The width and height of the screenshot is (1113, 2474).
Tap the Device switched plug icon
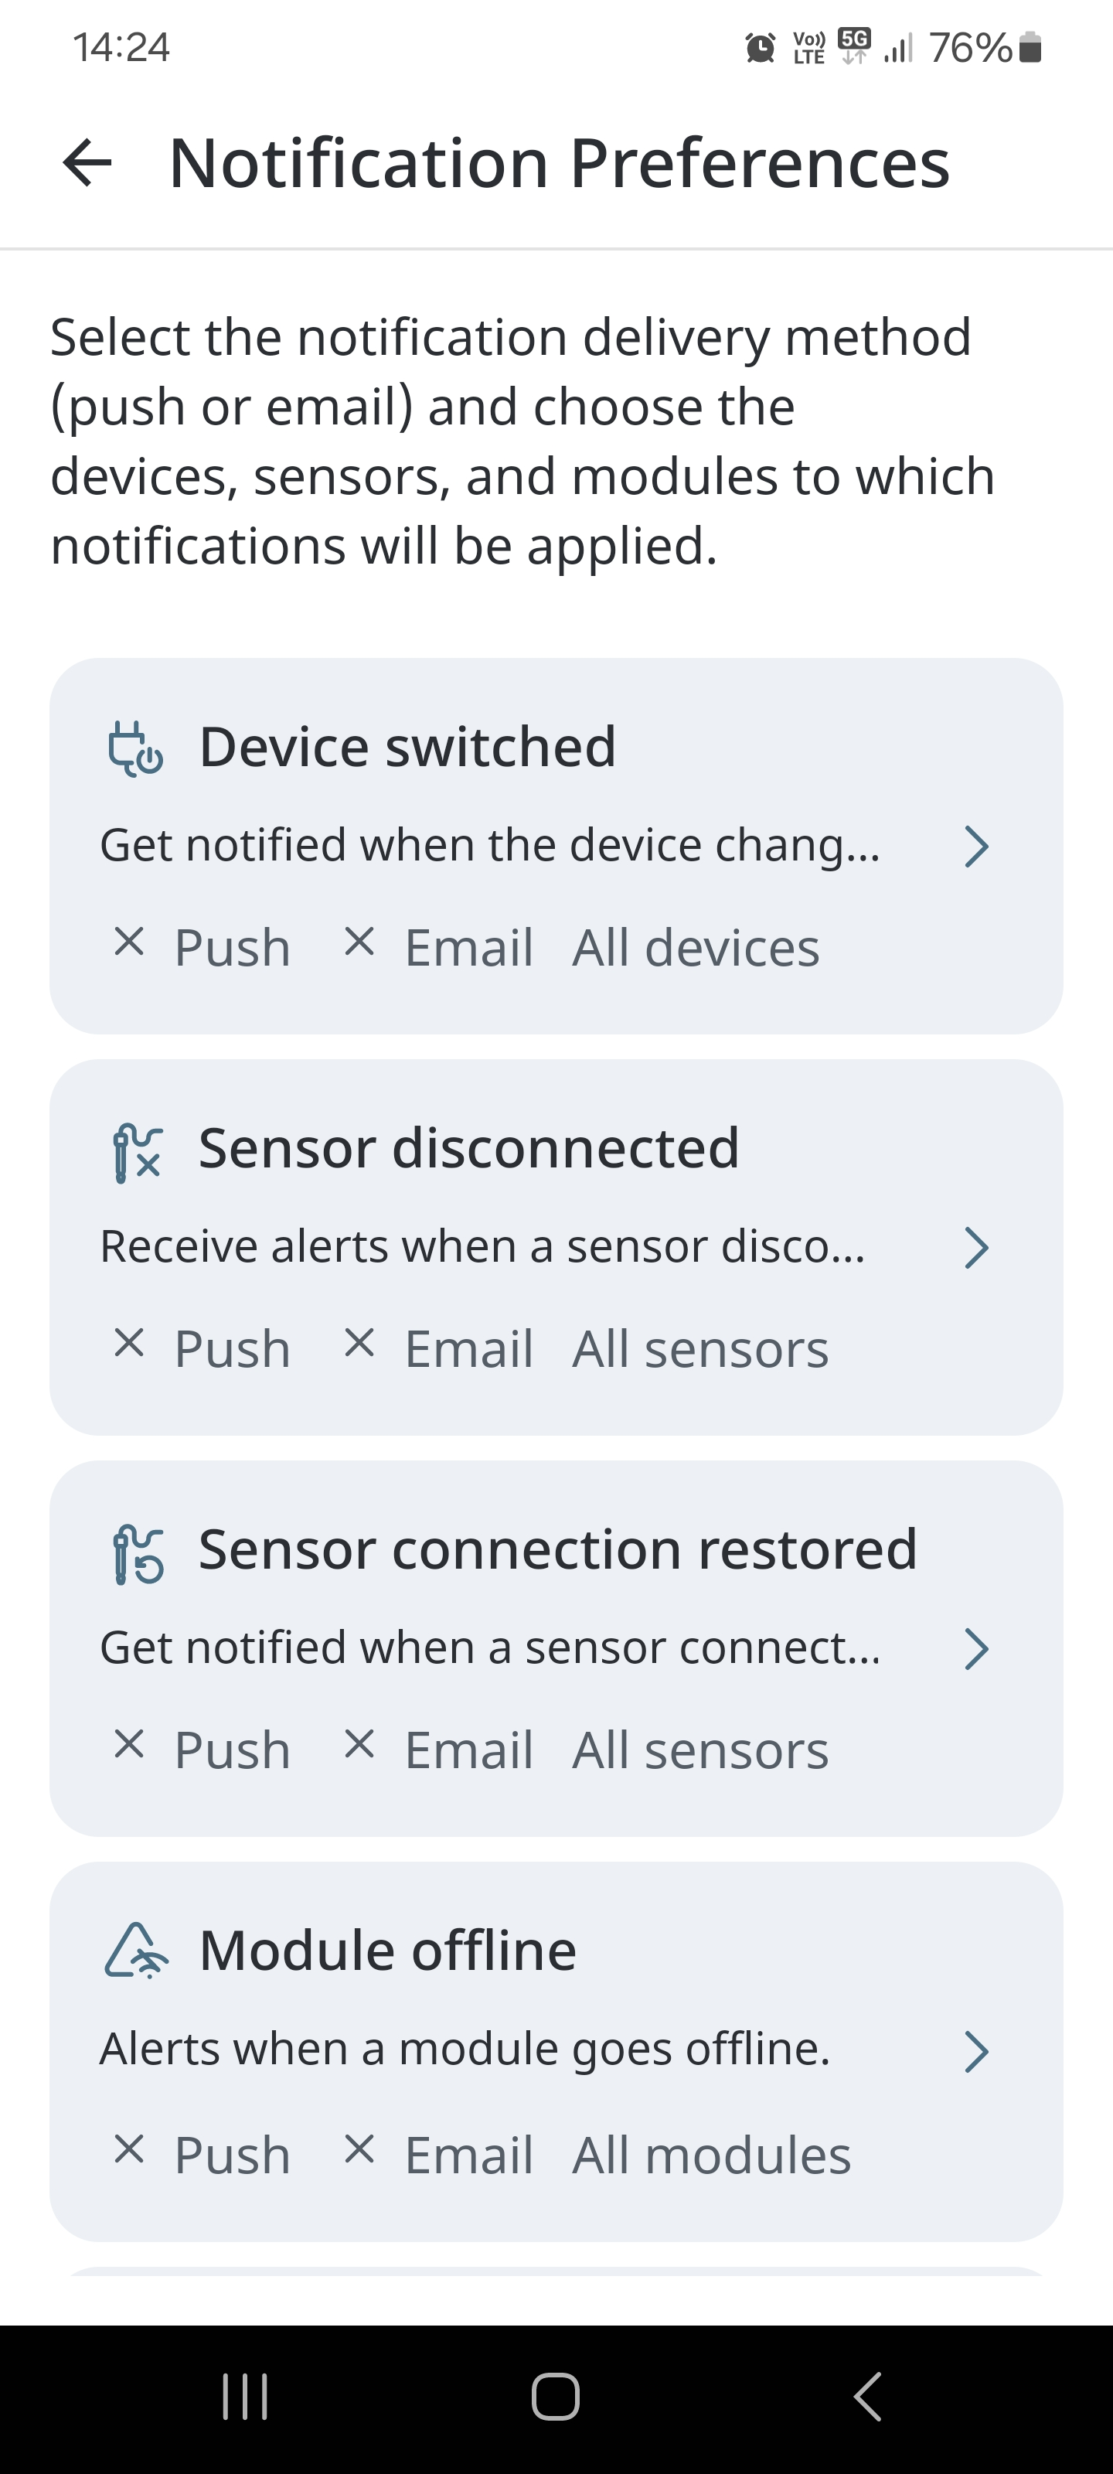click(x=135, y=748)
